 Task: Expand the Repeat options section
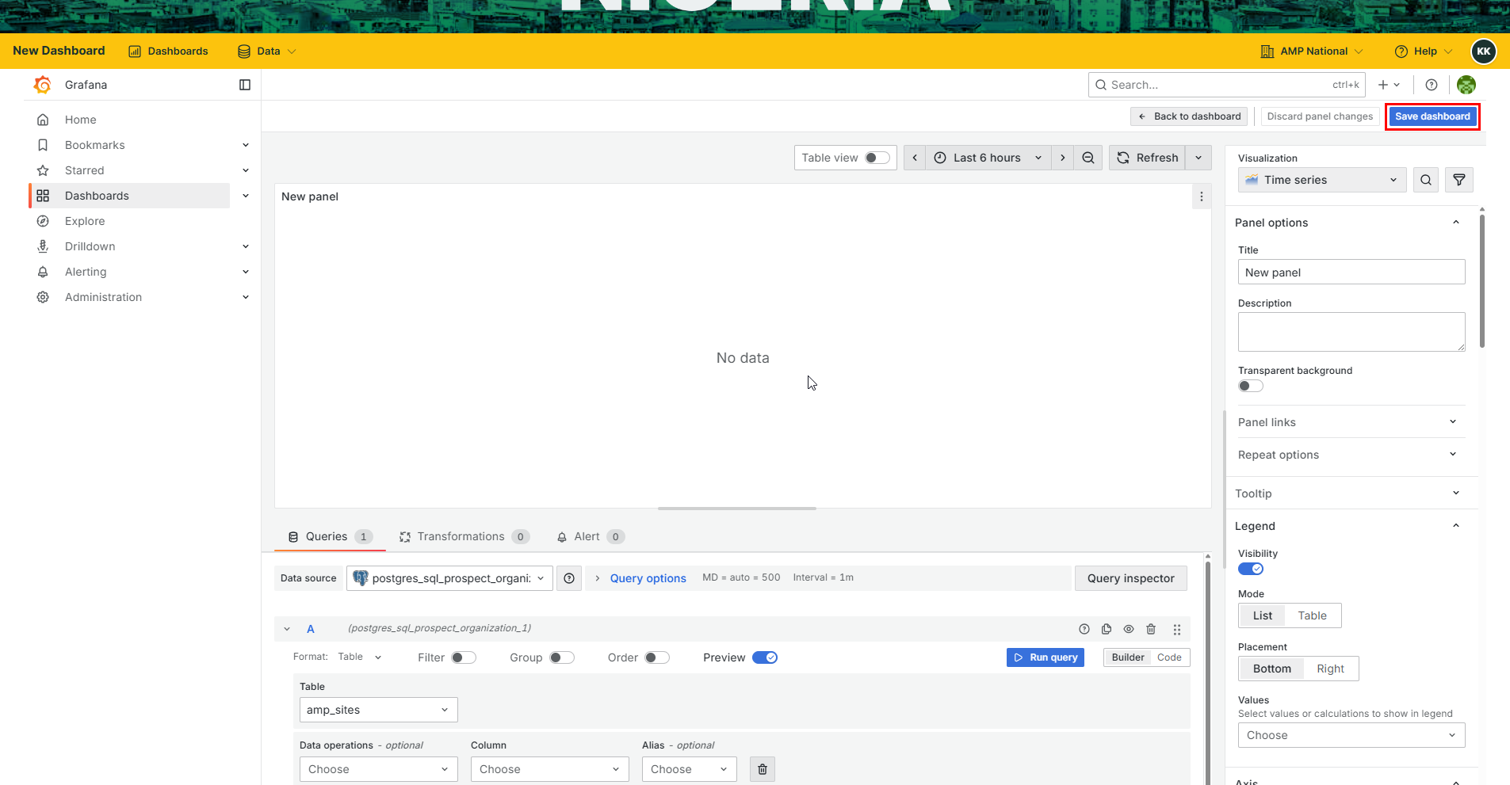click(x=1351, y=455)
